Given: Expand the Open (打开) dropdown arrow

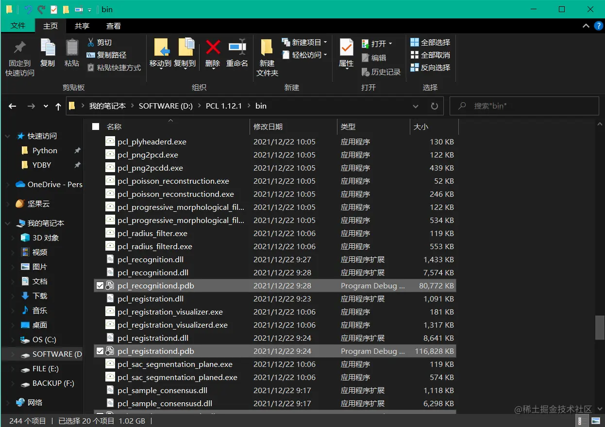Looking at the screenshot, I should (390, 44).
